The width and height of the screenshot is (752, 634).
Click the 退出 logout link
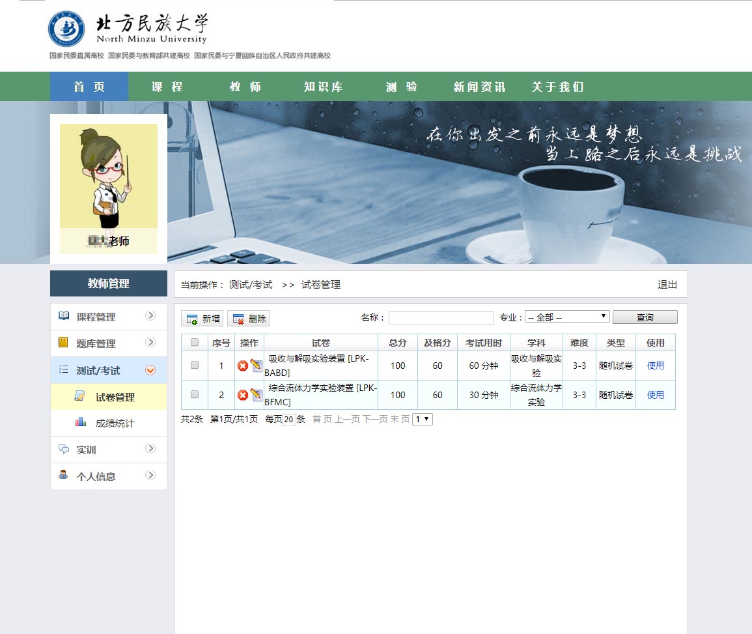667,285
